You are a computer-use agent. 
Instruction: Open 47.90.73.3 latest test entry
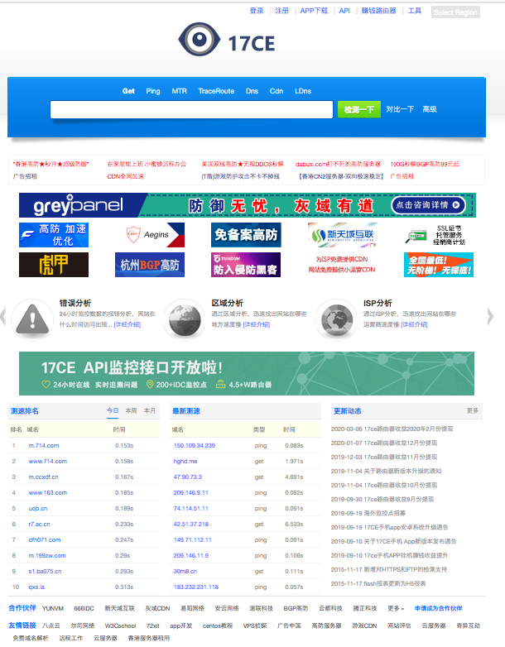pyautogui.click(x=188, y=477)
